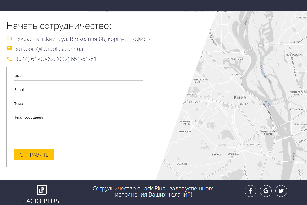The width and height of the screenshot is (307, 205).
Task: Click the Киев label on the map
Action: [x=240, y=98]
